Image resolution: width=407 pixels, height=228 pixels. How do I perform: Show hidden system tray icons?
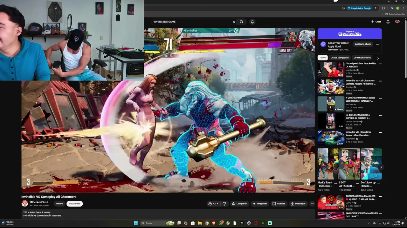[x=369, y=223]
